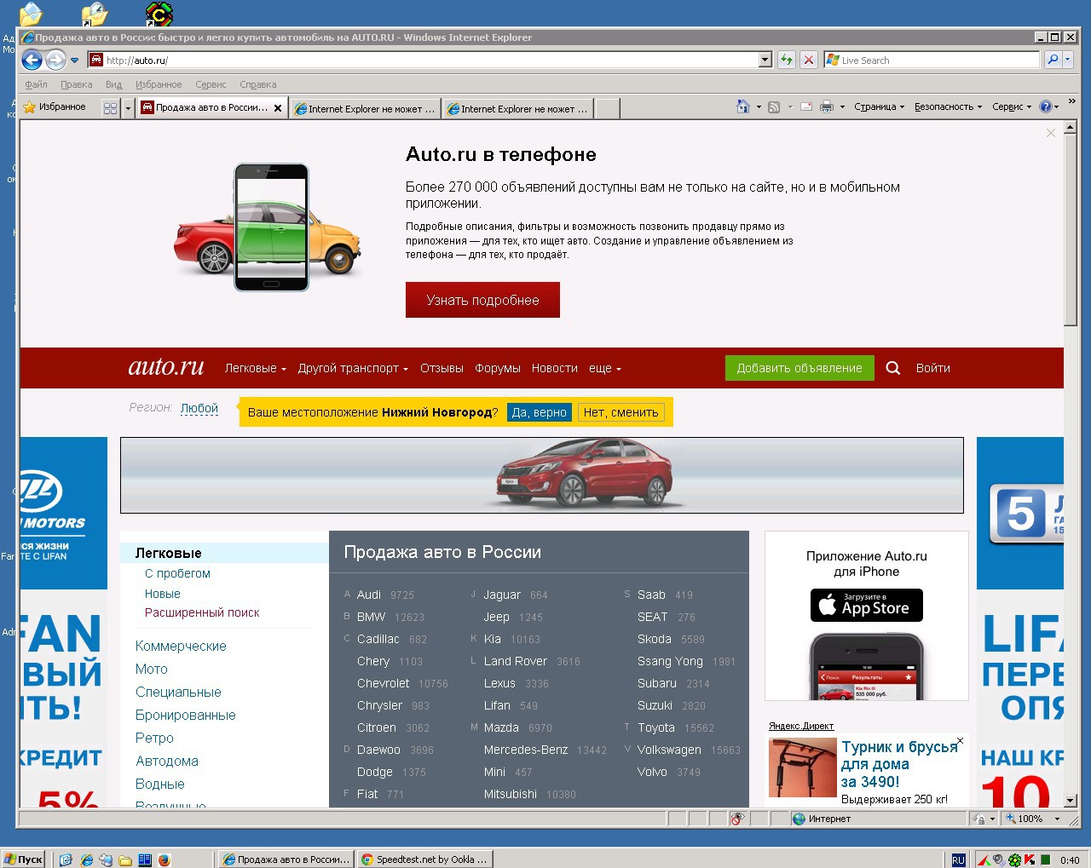This screenshot has height=868, width=1091.
Task: Click the RSS feeds icon
Action: 774,106
